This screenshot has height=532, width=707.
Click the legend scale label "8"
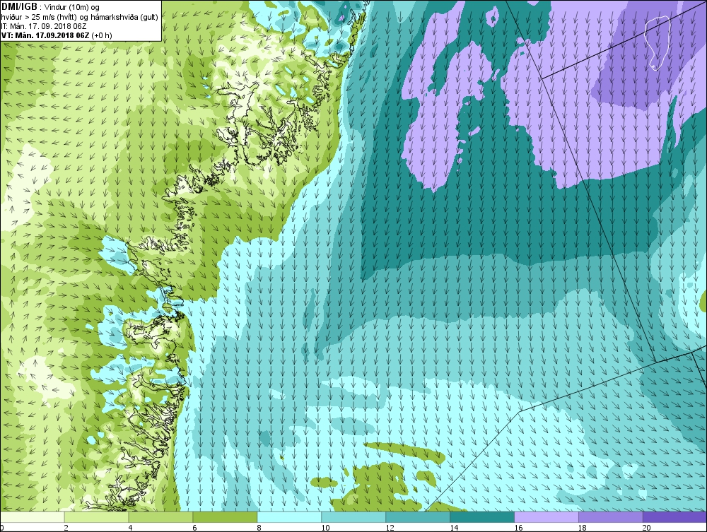[259, 528]
